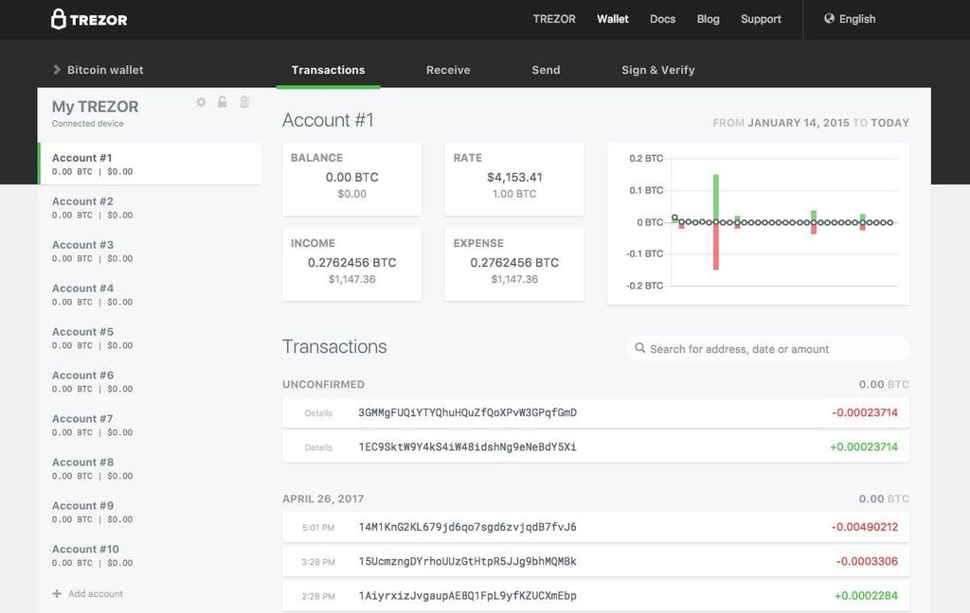This screenshot has height=613, width=970.
Task: Click address 1AiyrxizJvgaupAE8Q1FpL9yfKZUCXmEbp
Action: click(468, 596)
